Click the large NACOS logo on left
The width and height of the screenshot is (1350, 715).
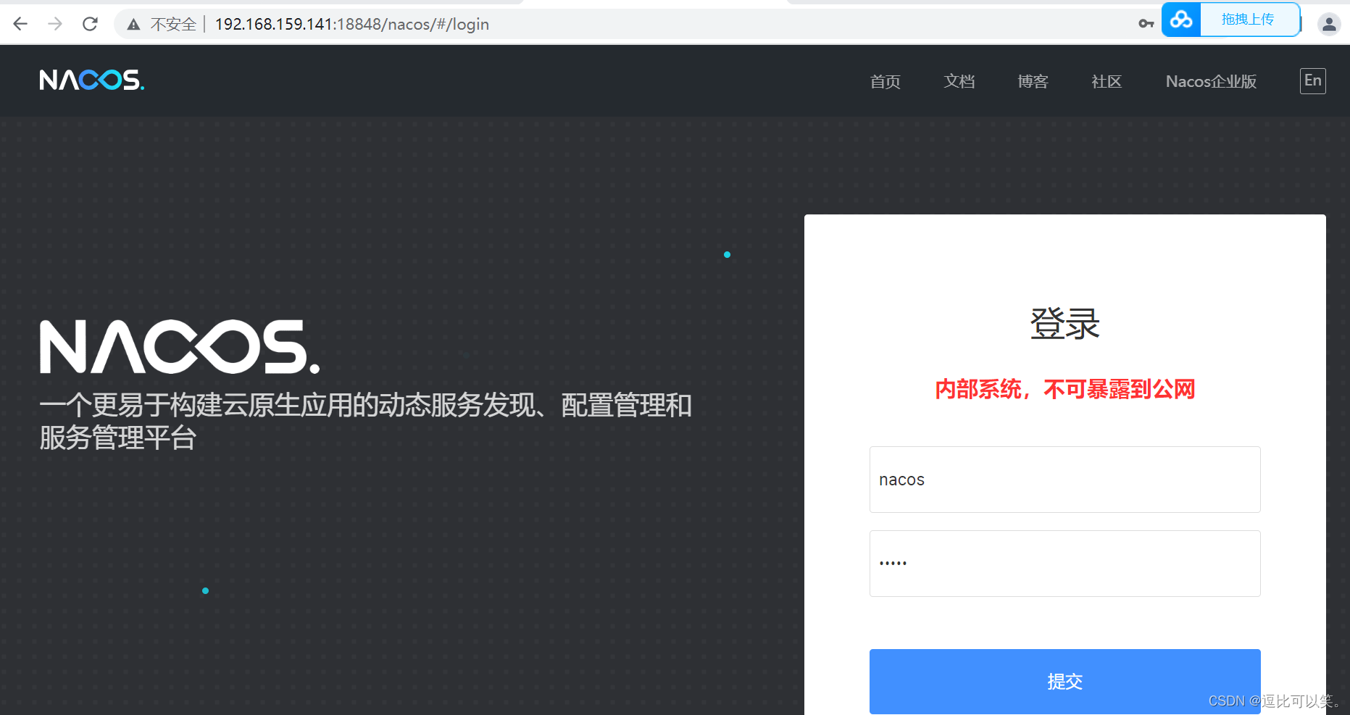coord(180,347)
